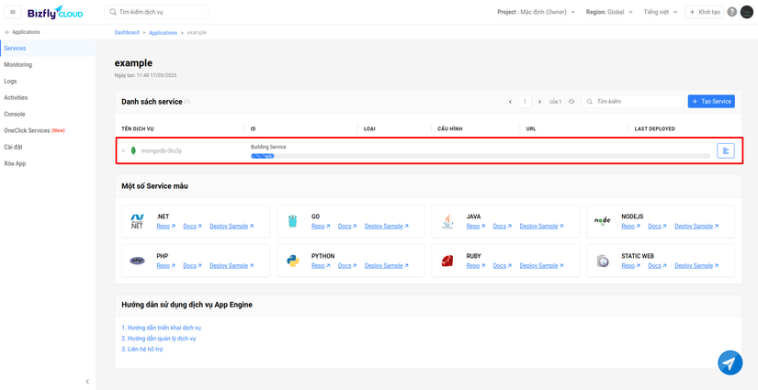Screen dimensions: 758x390
Task: Click the .NET sample icon
Action: (x=137, y=221)
